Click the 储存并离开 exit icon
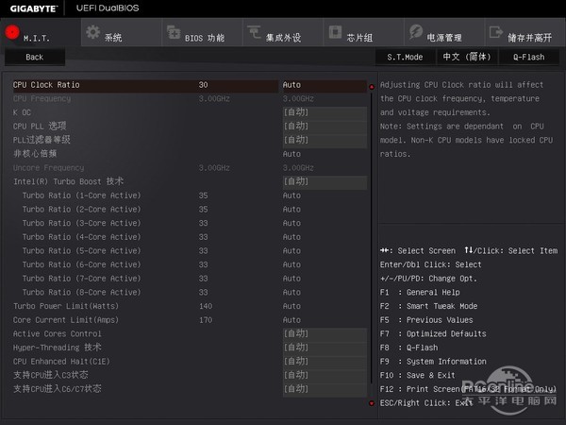 [x=496, y=32]
